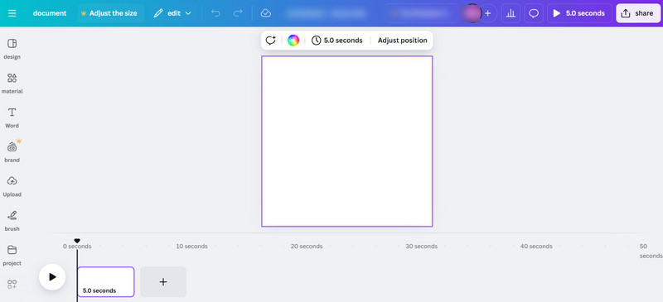Click the user avatar in header
The width and height of the screenshot is (663, 302).
point(472,13)
